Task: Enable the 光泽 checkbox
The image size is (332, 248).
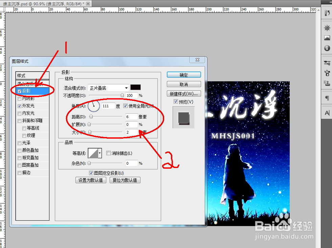Action: click(x=20, y=143)
